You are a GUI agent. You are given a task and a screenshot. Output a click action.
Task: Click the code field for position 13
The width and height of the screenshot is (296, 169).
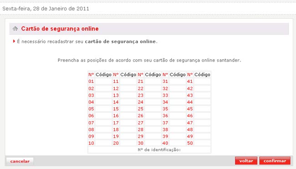point(128,95)
